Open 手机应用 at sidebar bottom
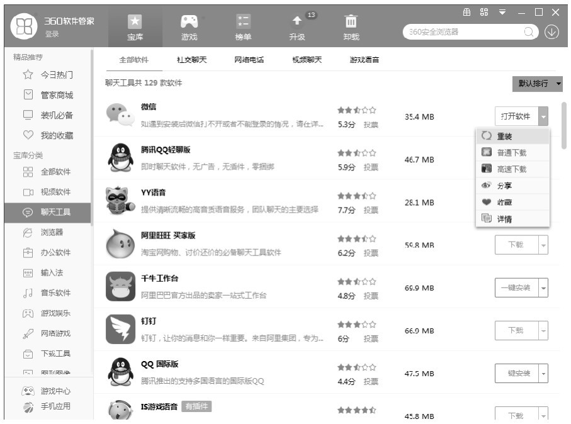Image resolution: width=571 pixels, height=424 pixels. pos(46,406)
